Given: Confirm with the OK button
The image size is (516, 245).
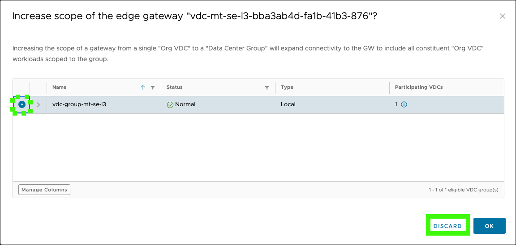Looking at the screenshot, I should 489,226.
